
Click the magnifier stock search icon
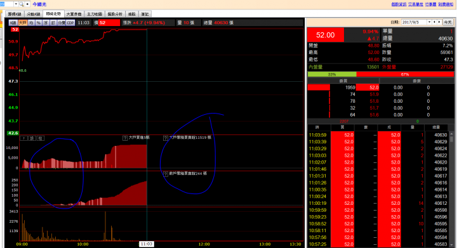[x=22, y=4]
